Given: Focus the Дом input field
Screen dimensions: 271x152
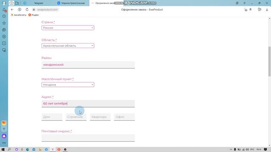Looking at the screenshot, I should tap(52, 117).
